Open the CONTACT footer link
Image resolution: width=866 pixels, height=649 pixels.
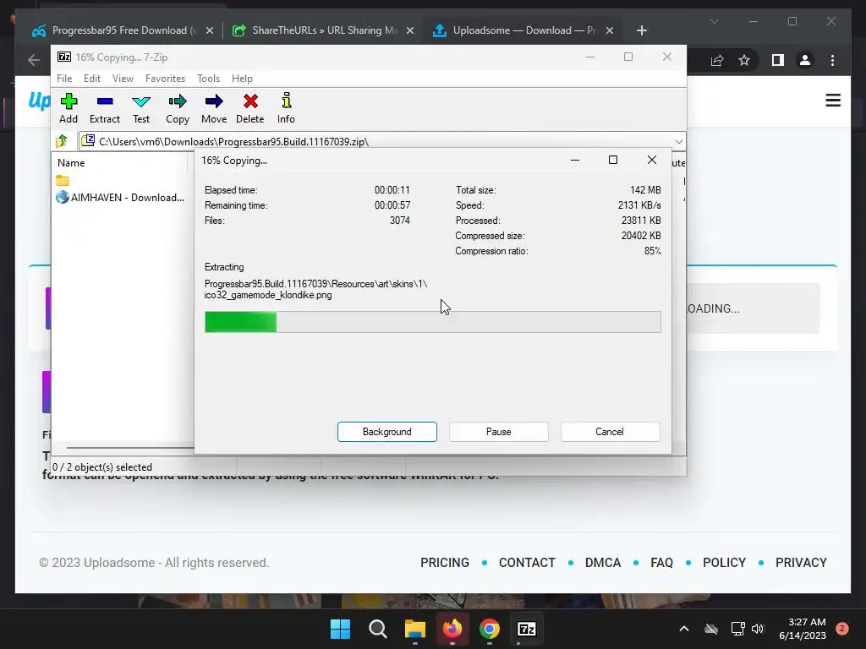pos(527,562)
